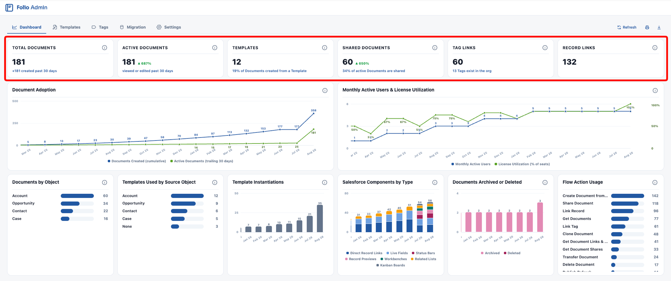Select the Get Document Shares flow action row
Screen dimensions: 671x281
[x=611, y=249]
